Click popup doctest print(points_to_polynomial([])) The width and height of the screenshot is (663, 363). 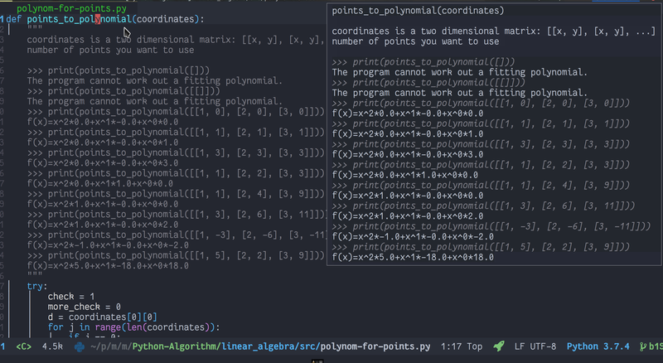423,62
